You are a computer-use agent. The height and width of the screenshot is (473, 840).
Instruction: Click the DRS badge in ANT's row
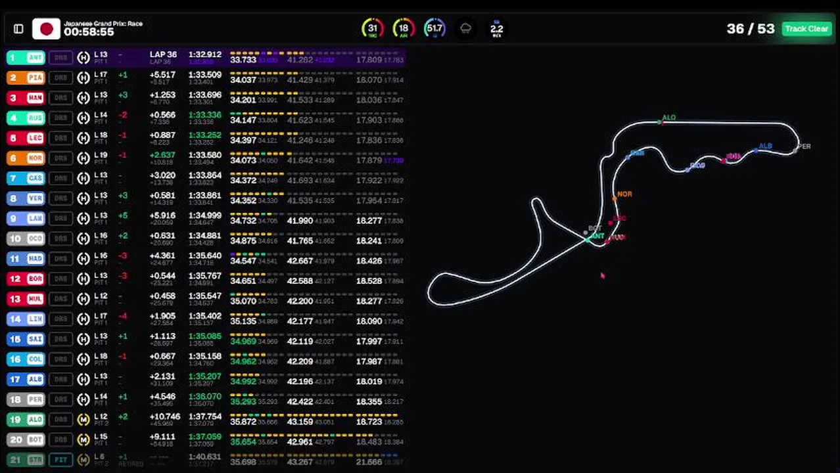click(60, 58)
